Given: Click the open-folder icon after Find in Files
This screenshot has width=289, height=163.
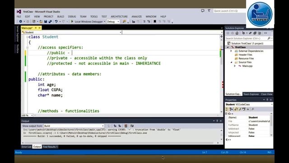Looking at the screenshot, I should tap(134, 22).
